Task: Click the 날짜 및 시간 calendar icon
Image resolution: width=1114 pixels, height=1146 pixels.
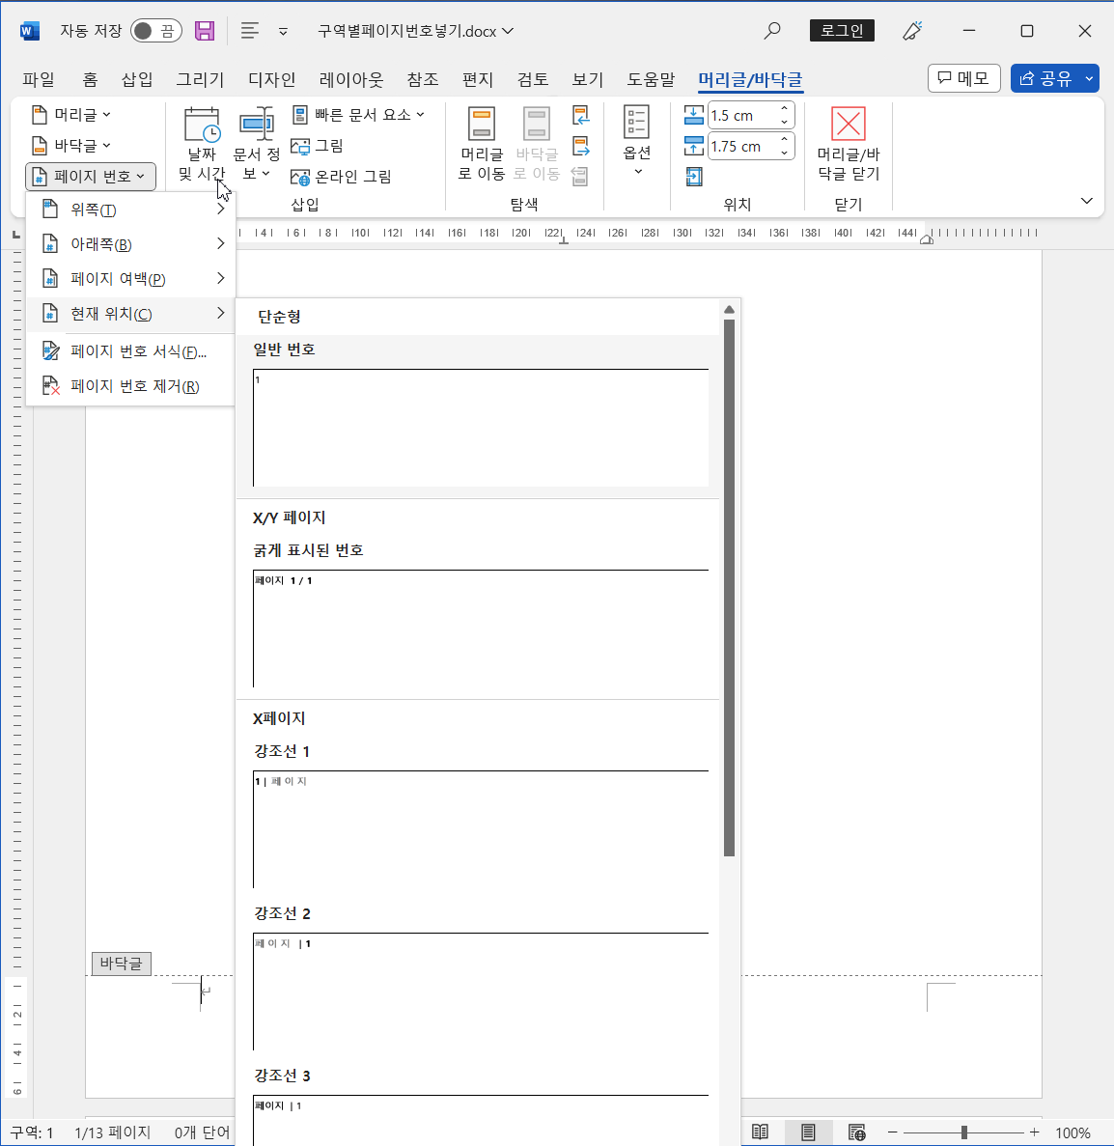Action: 202,125
